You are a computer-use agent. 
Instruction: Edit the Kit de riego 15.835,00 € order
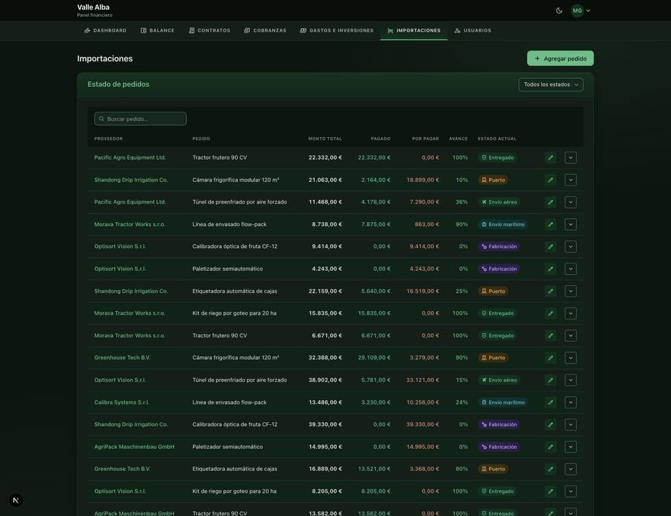pyautogui.click(x=550, y=313)
